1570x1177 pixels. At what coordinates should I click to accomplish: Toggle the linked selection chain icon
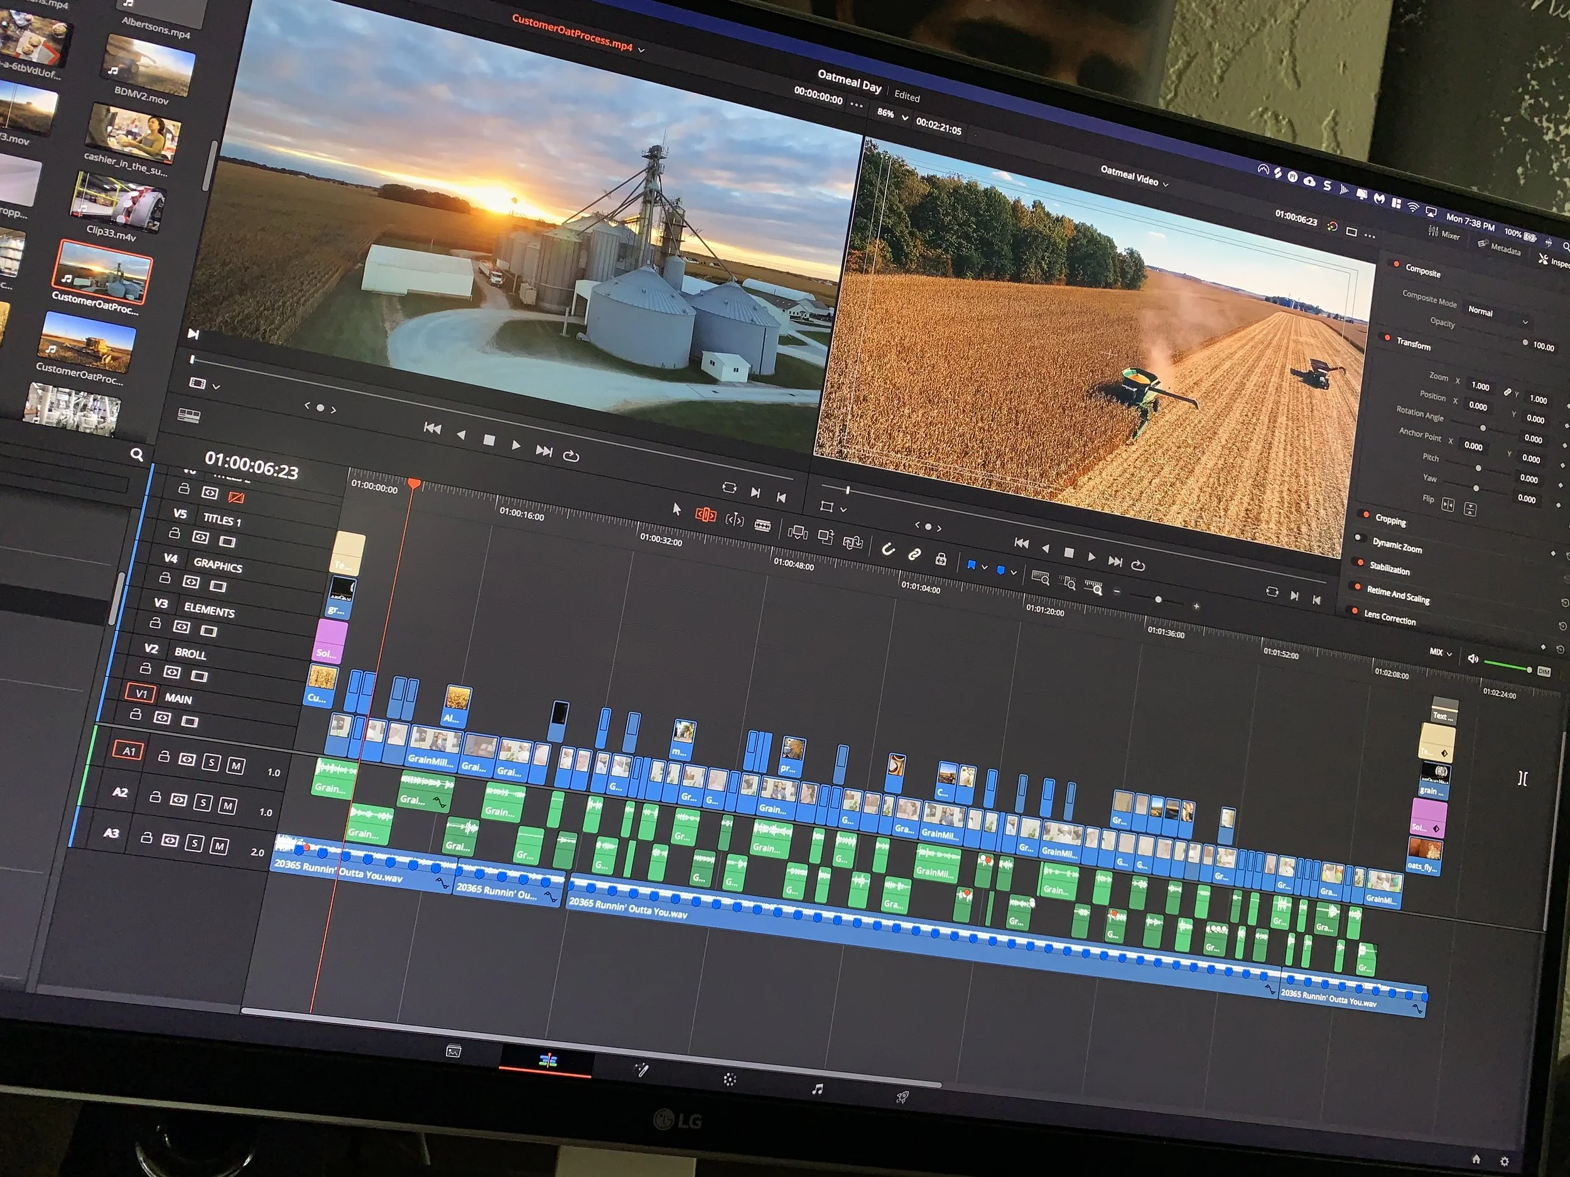[x=914, y=554]
